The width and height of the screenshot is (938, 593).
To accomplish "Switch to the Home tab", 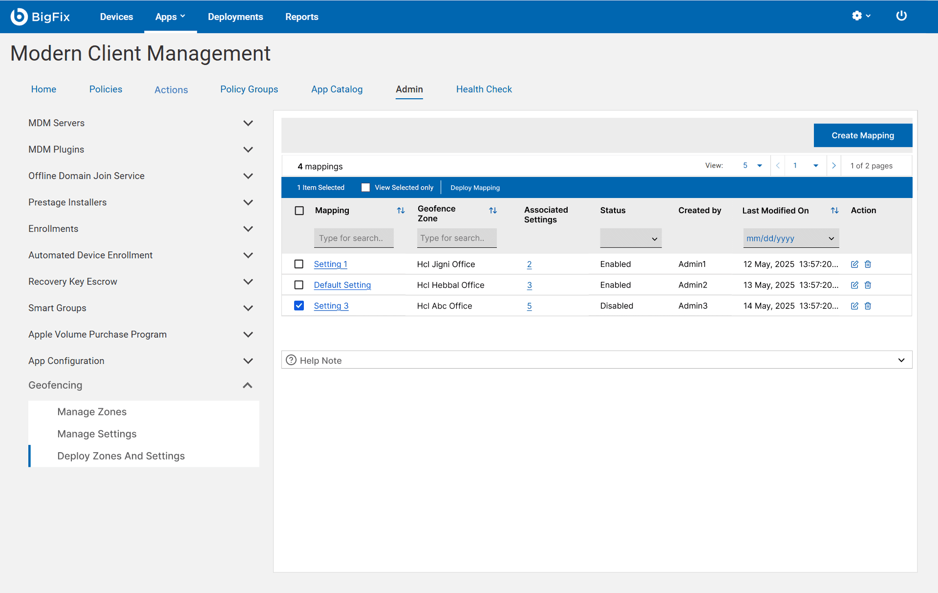I will point(43,89).
